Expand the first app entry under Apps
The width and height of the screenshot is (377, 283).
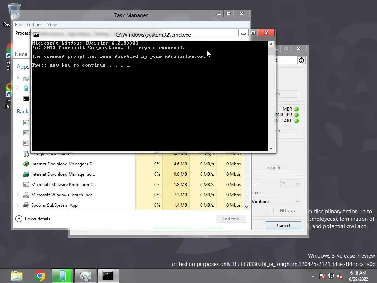point(18,78)
